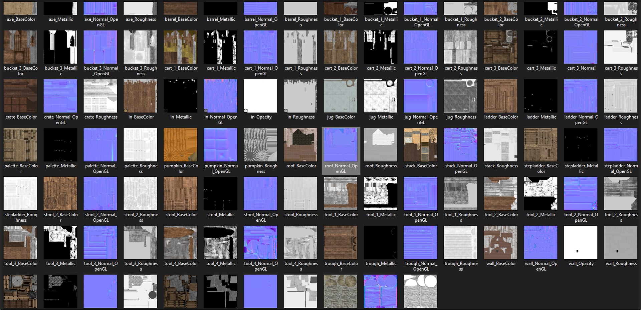Image resolution: width=641 pixels, height=310 pixels.
Task: Select the bucket_3_BaseColor texture thumbnail
Action: click(x=20, y=47)
